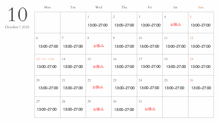Click the お休み label on October 31
Screen dimensions: 219x123
[150, 109]
